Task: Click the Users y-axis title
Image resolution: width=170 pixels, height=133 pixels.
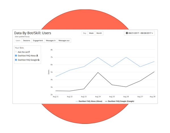Action: tap(48, 72)
